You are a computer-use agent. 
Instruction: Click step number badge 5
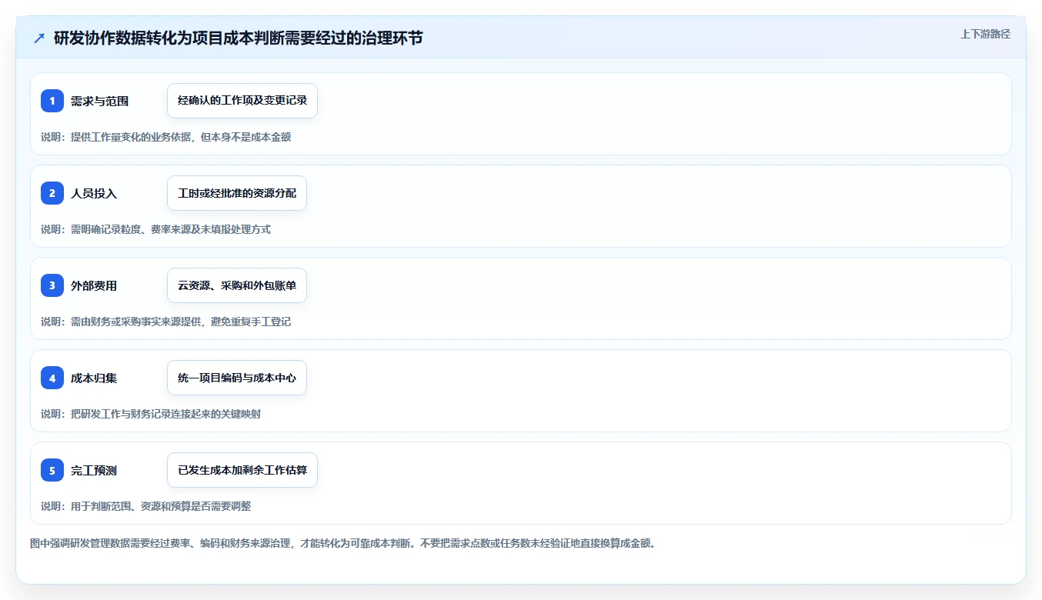click(x=52, y=470)
